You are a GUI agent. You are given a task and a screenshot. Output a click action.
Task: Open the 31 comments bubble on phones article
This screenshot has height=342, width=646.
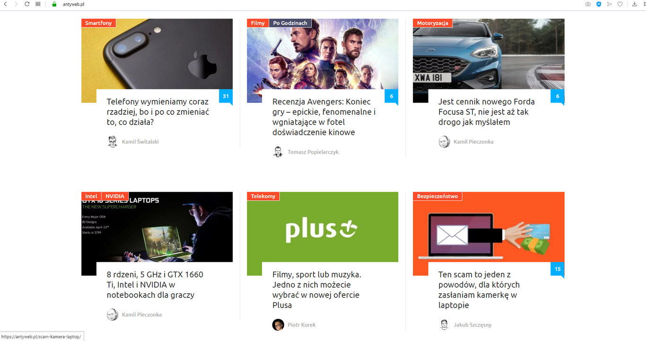pyautogui.click(x=226, y=97)
